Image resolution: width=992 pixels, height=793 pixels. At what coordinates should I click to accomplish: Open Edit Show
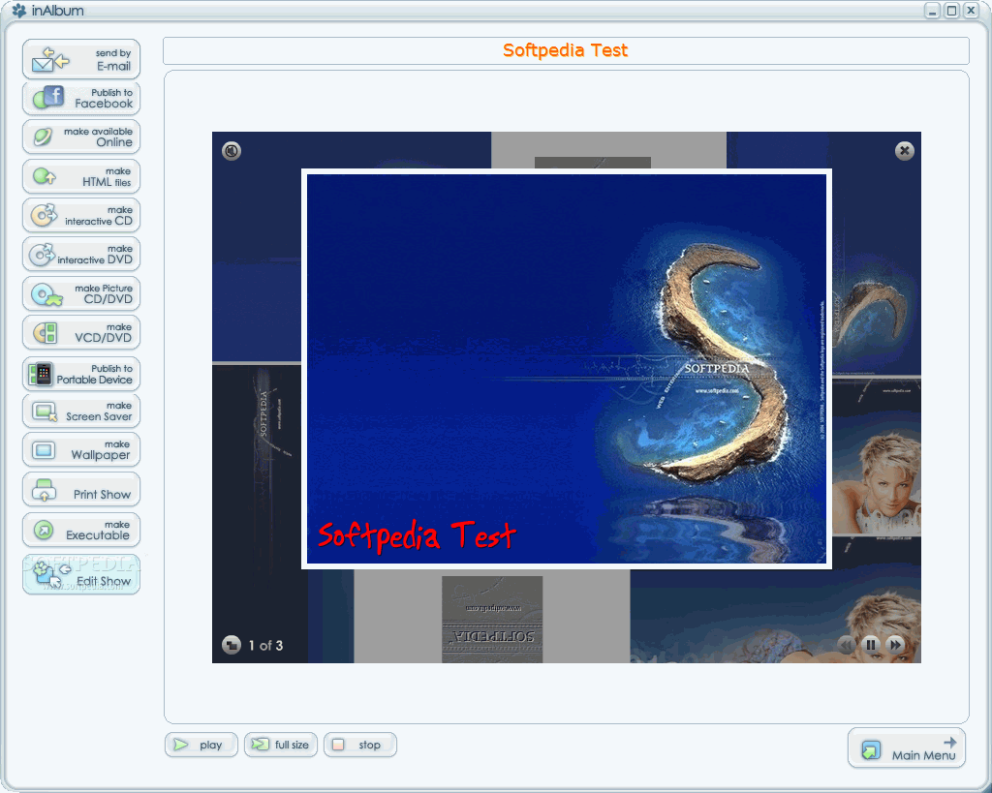[81, 574]
